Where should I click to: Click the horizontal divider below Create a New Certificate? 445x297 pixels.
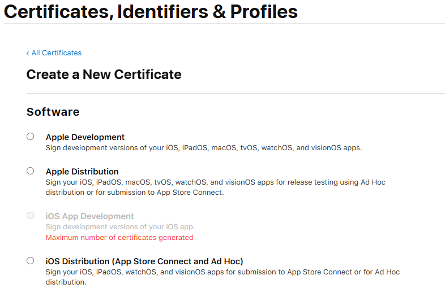coord(236,93)
